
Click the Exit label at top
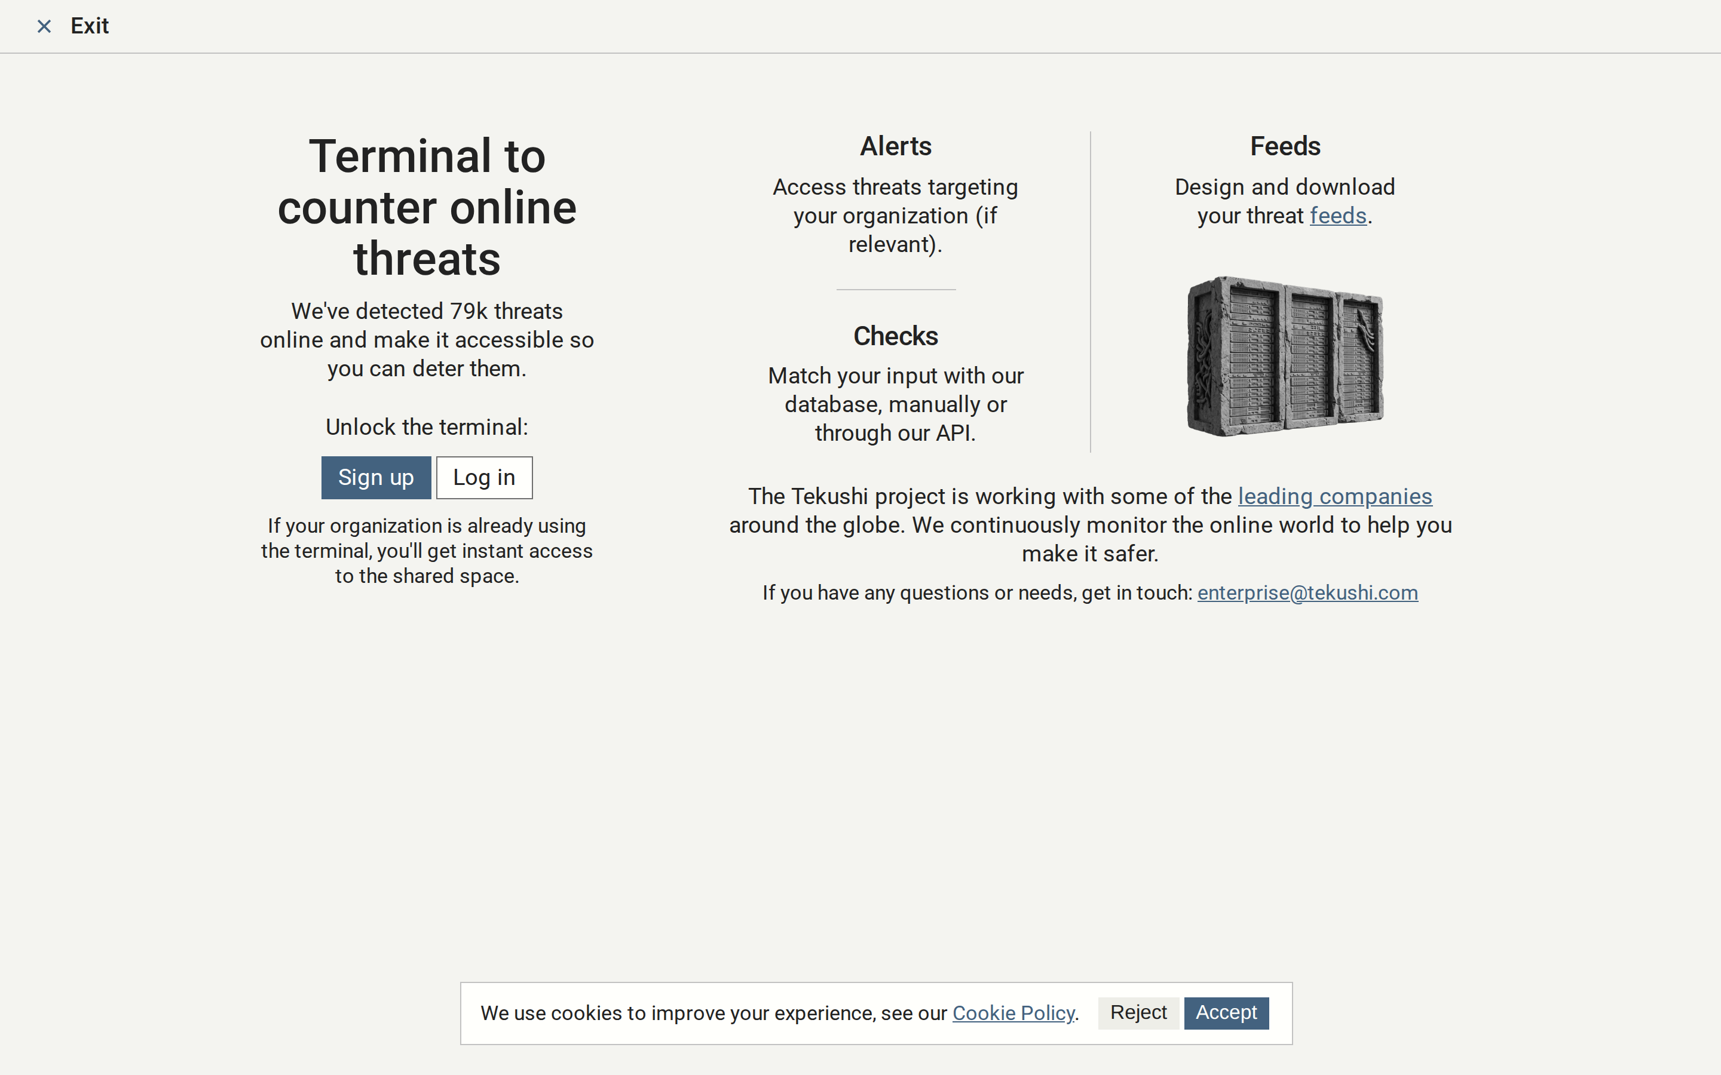90,26
